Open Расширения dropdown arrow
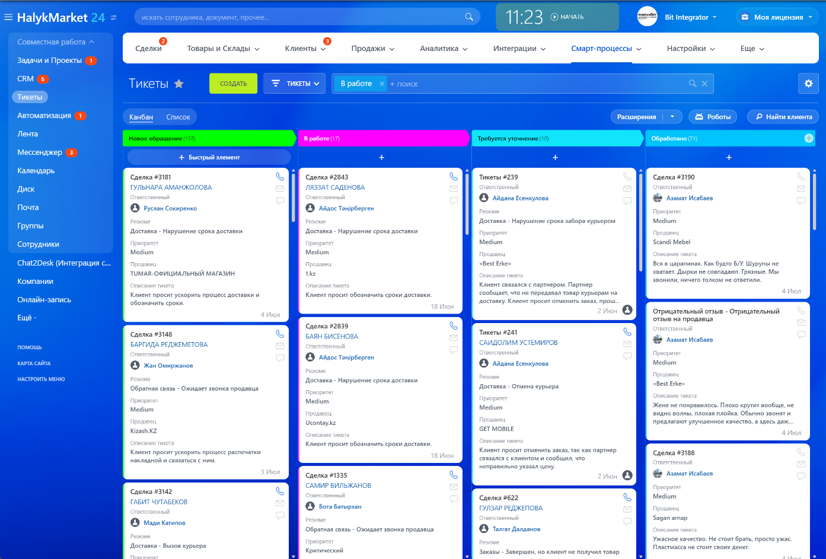The height and width of the screenshot is (559, 826). (x=672, y=117)
